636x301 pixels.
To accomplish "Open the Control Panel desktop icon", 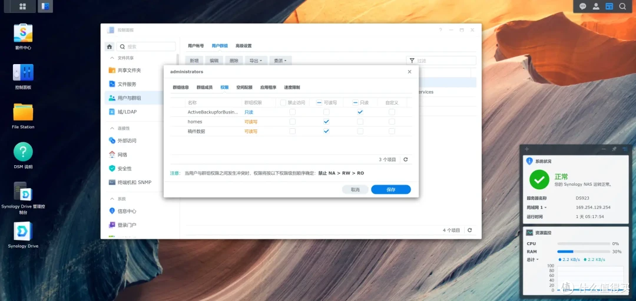I will point(23,73).
